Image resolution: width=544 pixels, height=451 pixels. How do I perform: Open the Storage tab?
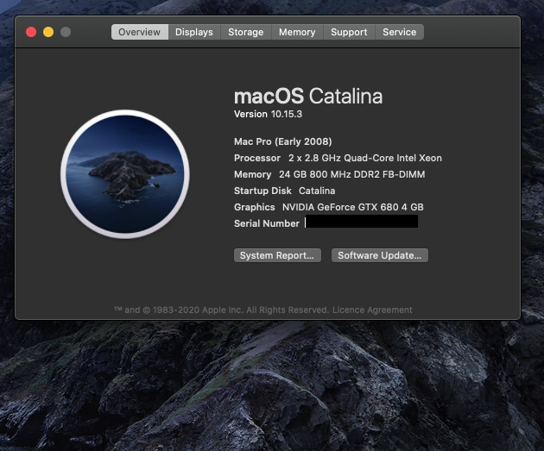(x=245, y=32)
